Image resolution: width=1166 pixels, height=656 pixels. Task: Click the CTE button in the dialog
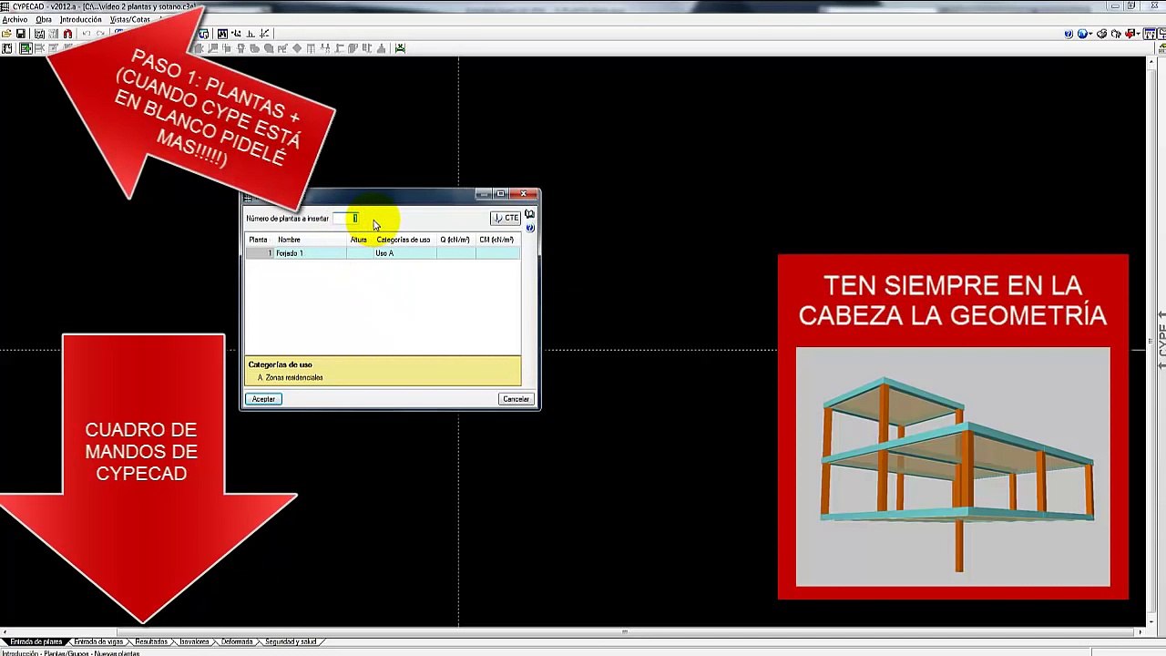click(506, 218)
